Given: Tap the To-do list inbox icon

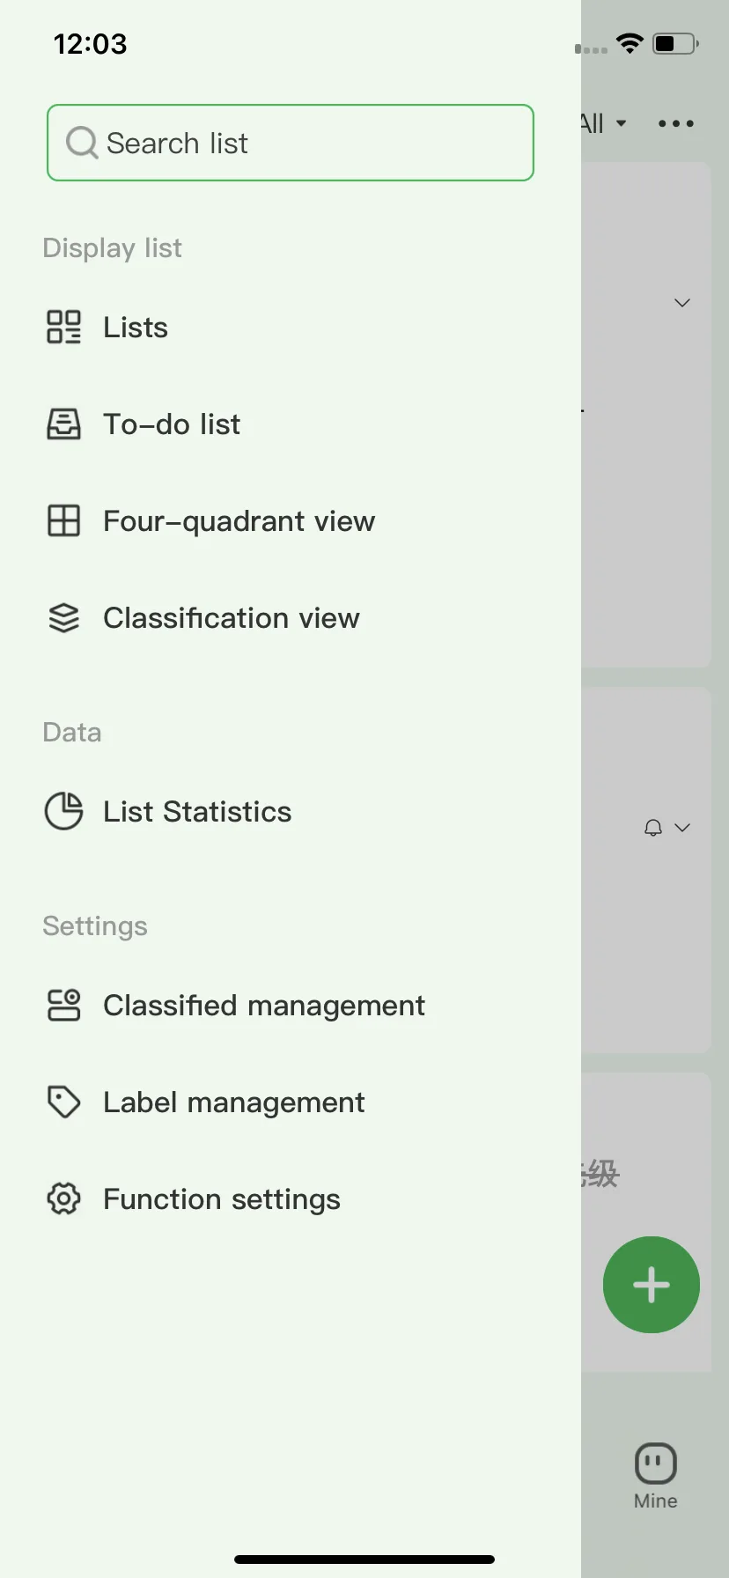Looking at the screenshot, I should 63,424.
